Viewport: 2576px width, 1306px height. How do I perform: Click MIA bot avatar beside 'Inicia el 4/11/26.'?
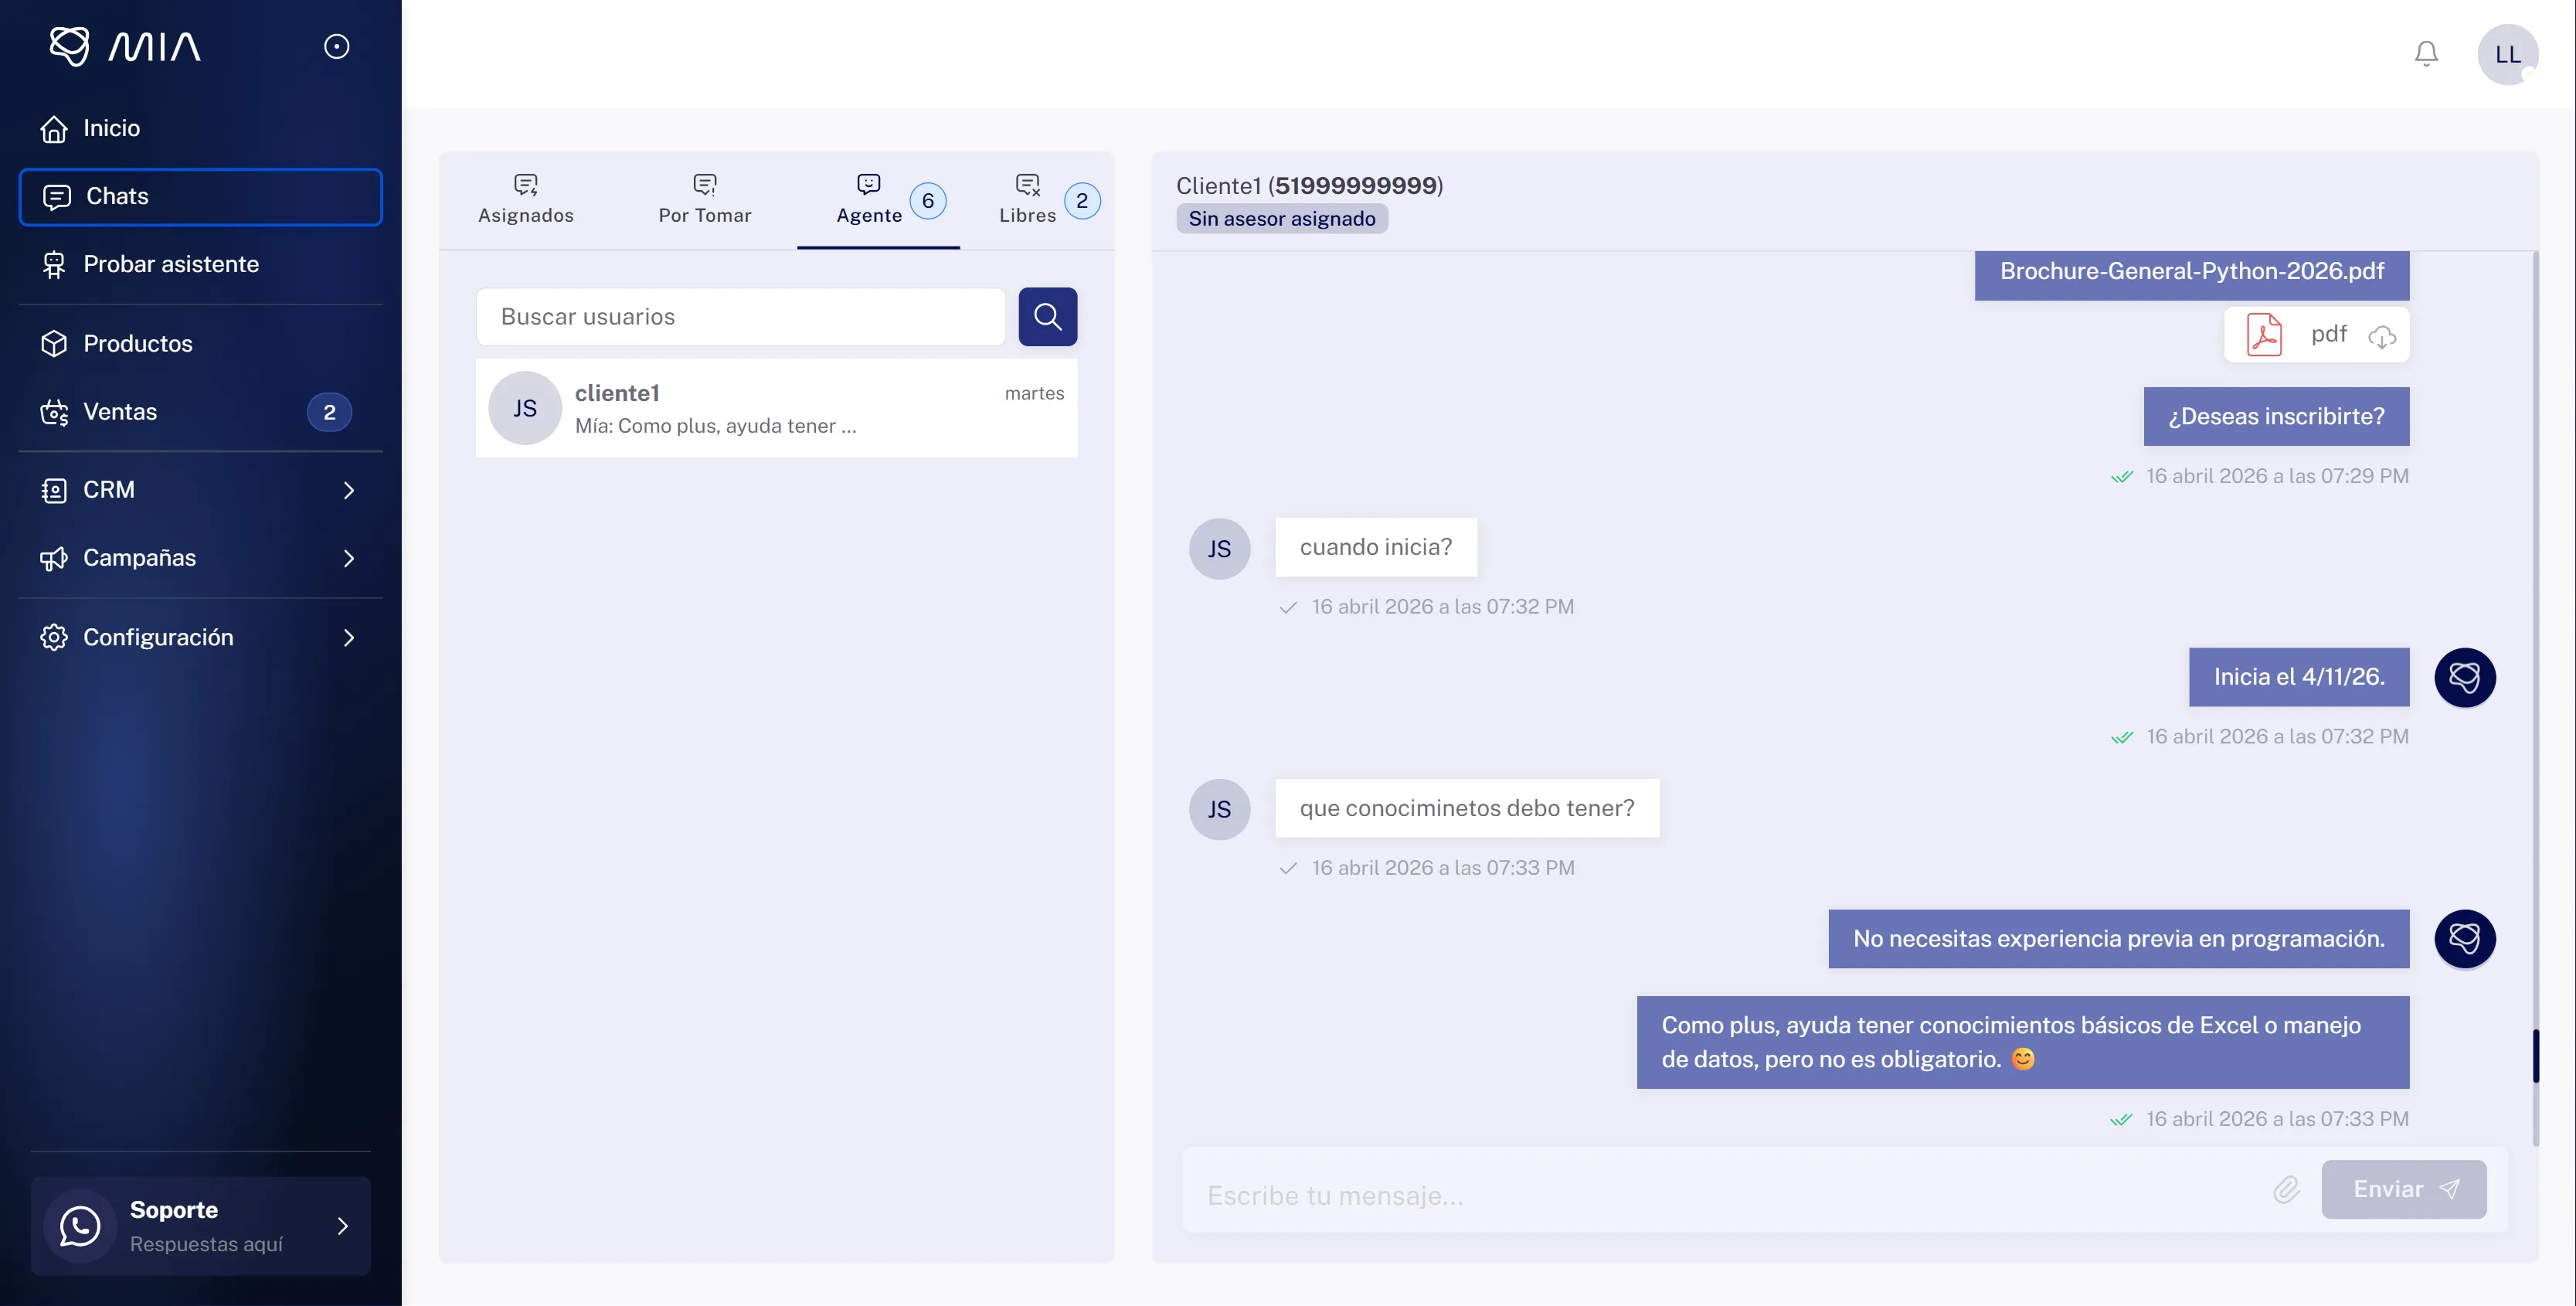coord(2464,677)
